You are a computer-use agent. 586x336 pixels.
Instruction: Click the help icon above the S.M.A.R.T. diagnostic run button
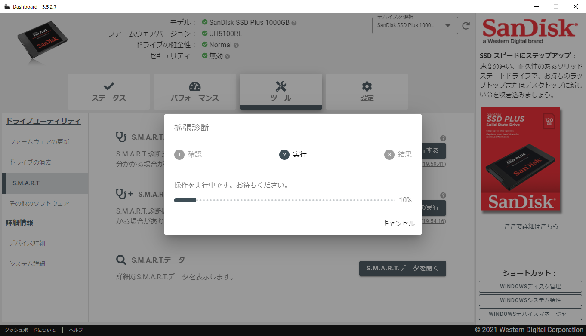[x=443, y=138]
